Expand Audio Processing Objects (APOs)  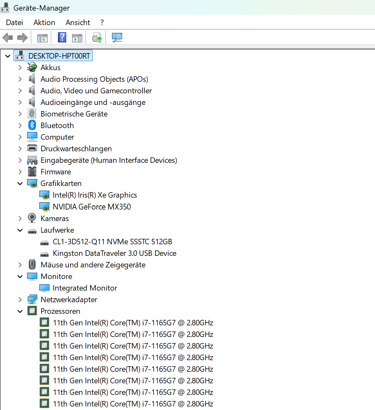click(x=20, y=79)
